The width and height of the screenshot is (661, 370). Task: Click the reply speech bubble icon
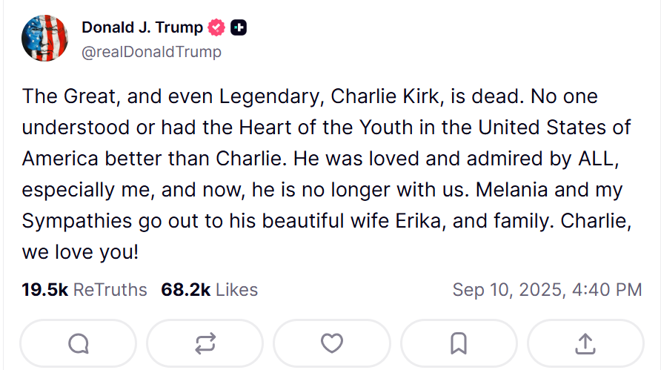click(78, 343)
